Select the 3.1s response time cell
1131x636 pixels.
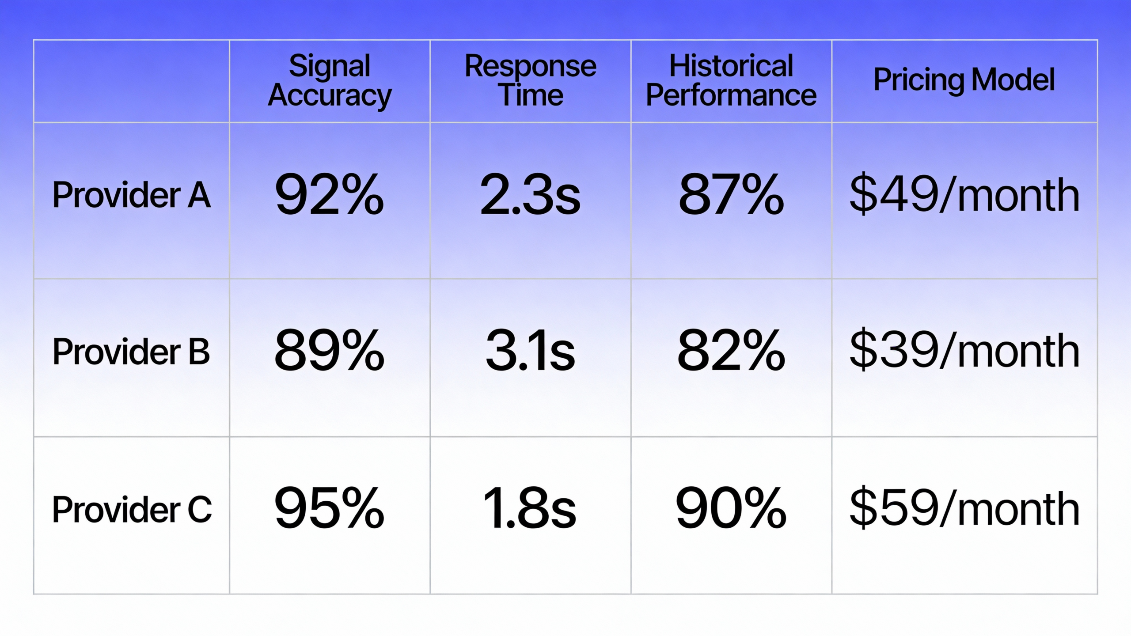[530, 352]
